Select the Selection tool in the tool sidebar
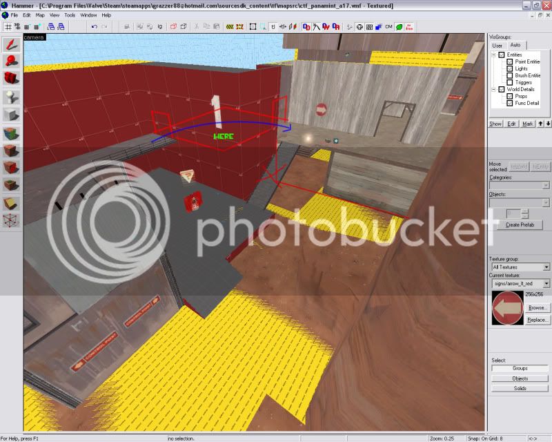The image size is (552, 442). click(12, 45)
